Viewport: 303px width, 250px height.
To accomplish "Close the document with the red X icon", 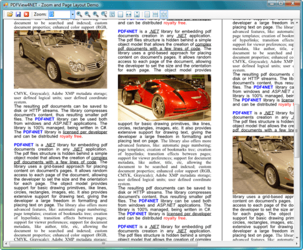I will pos(26,14).
